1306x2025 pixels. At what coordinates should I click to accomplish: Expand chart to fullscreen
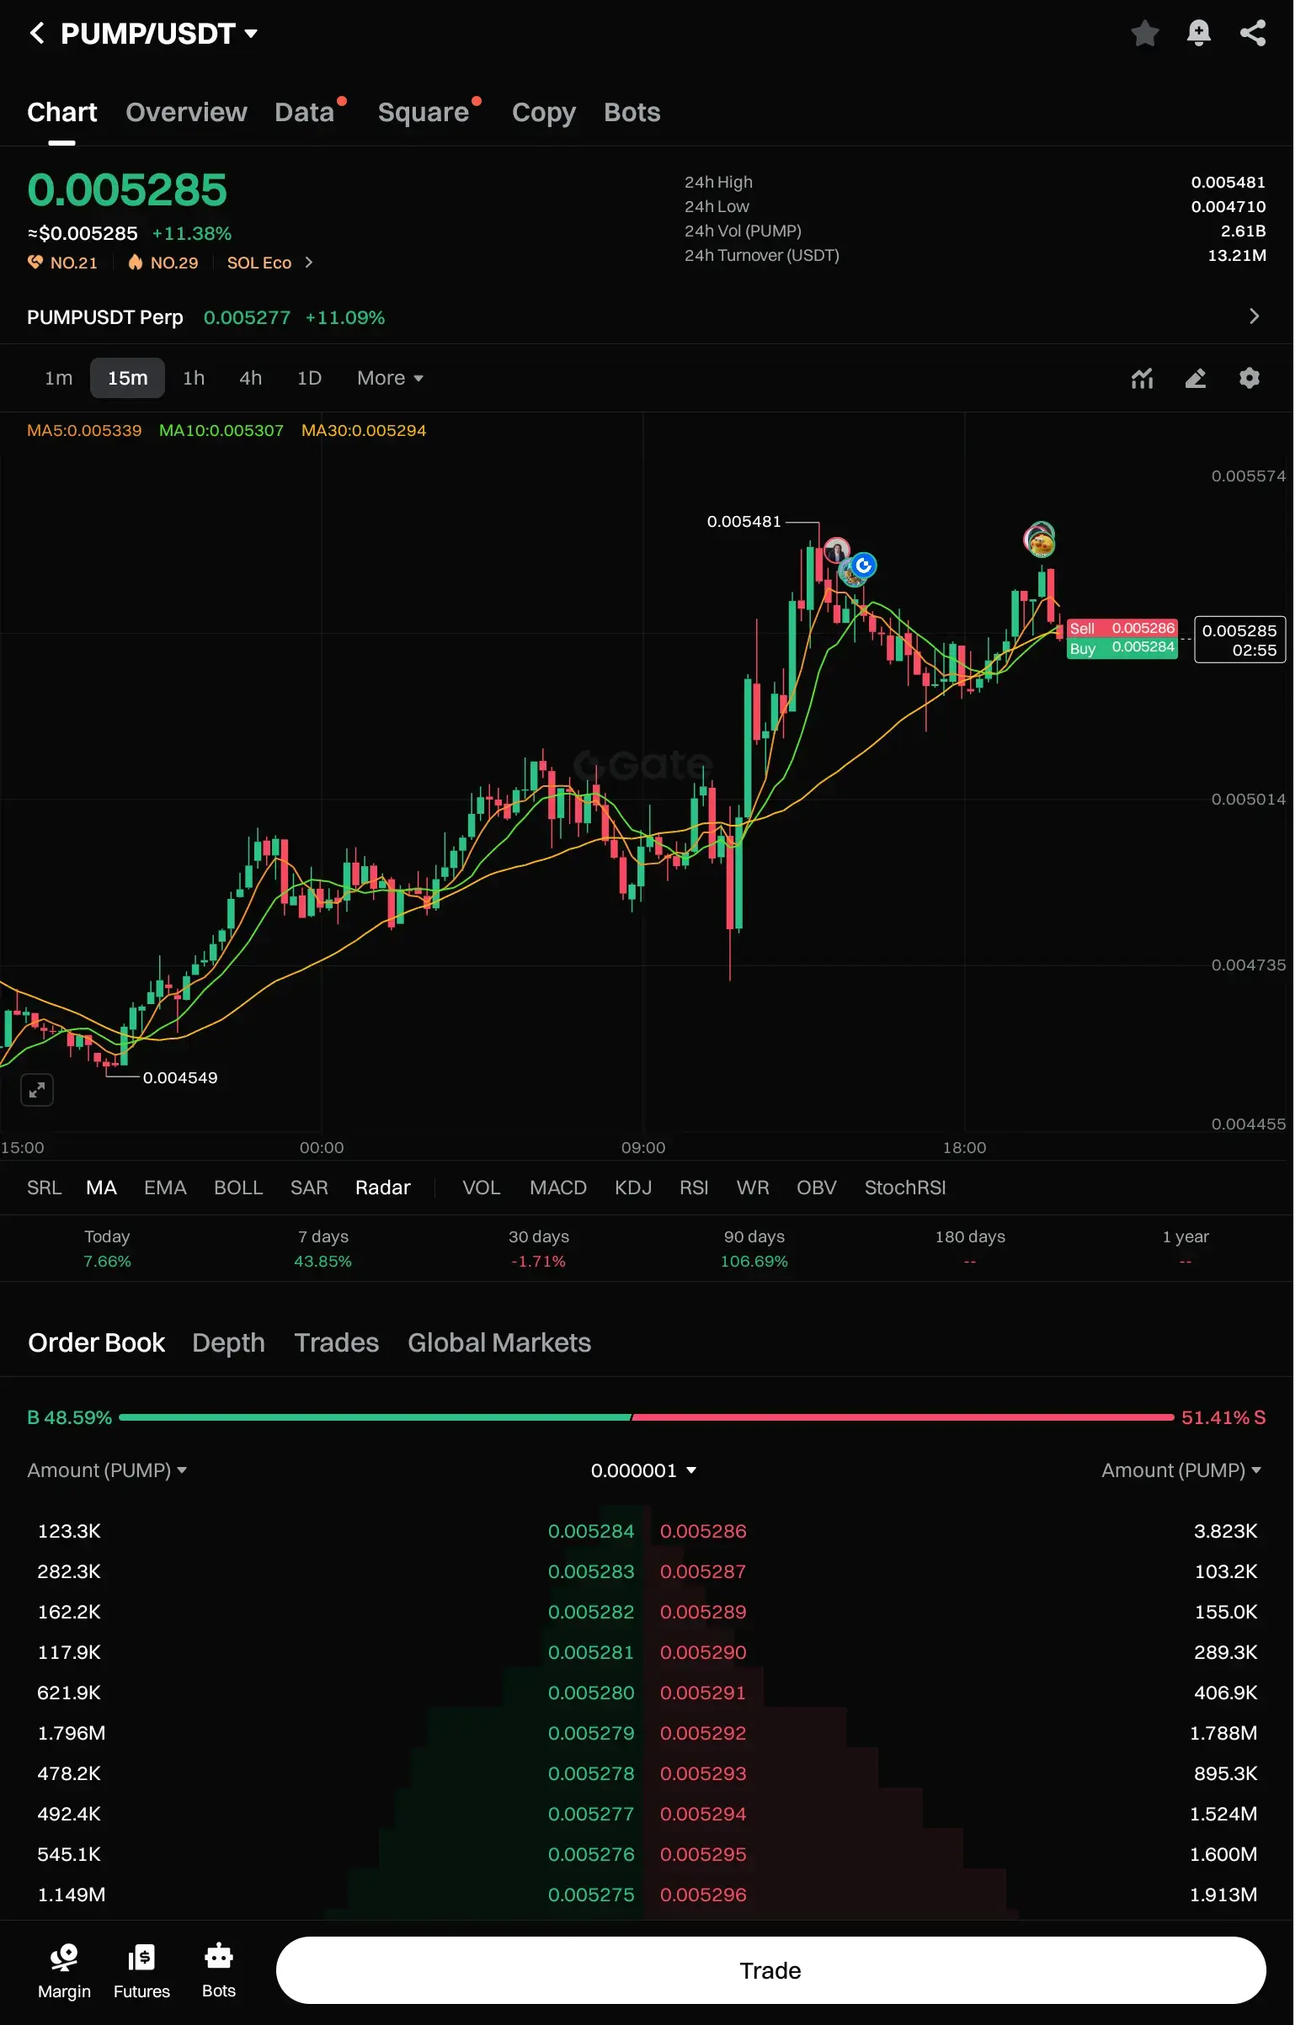click(37, 1089)
